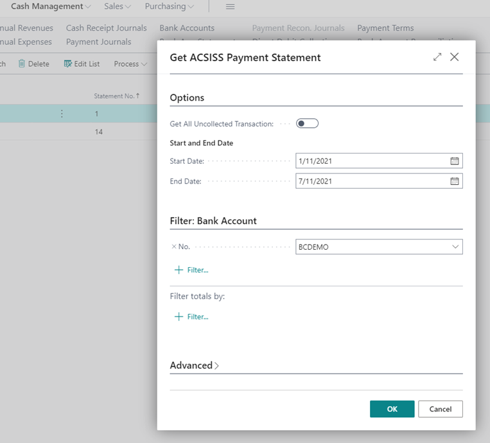490x443 pixels.
Task: Click the Delete trash icon
Action: [x=22, y=64]
